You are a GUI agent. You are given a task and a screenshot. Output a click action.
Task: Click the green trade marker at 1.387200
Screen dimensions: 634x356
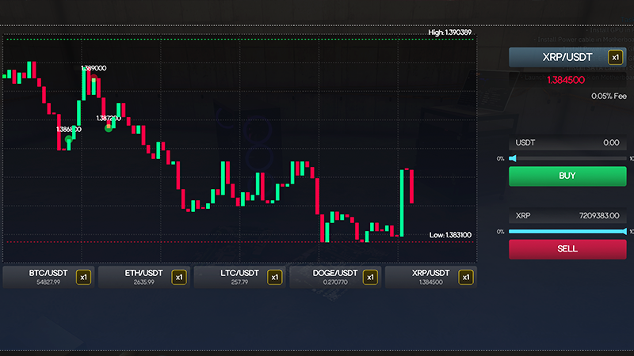click(109, 128)
